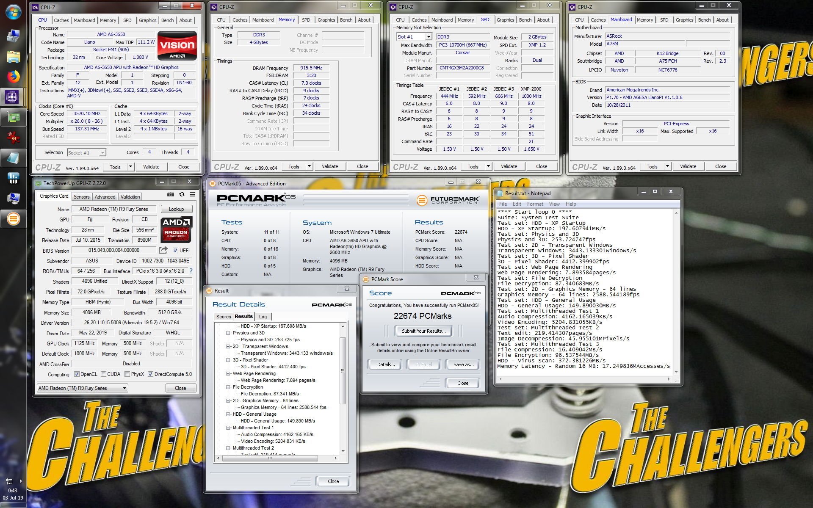The height and width of the screenshot is (508, 813).
Task: Show hidden tray icons arrow
Action: [x=21, y=481]
